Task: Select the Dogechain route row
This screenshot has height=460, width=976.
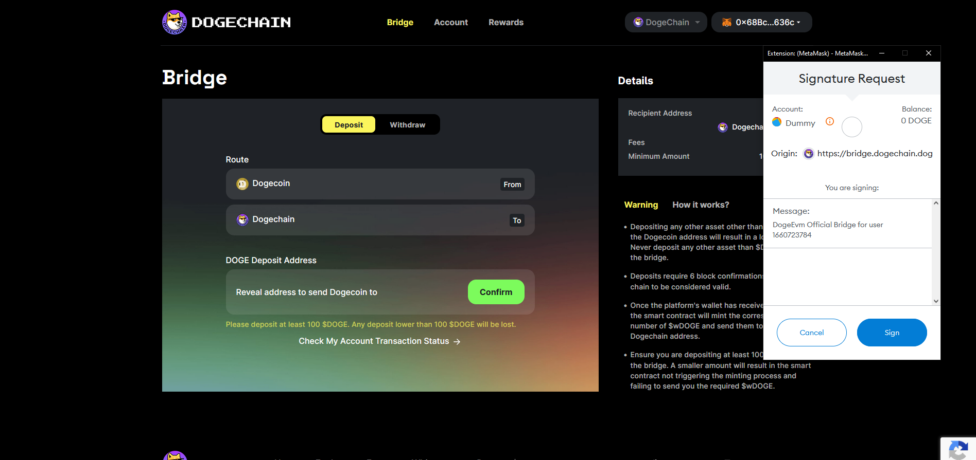Action: (380, 220)
